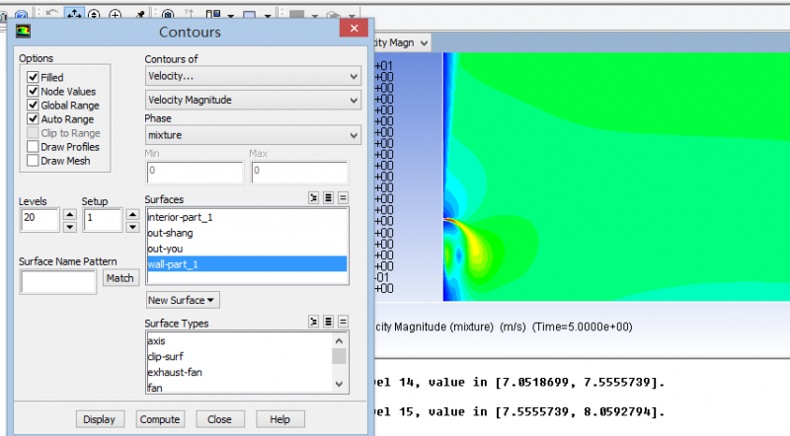Click the Help button in Contours dialog
This screenshot has width=790, height=436.
pyautogui.click(x=280, y=419)
